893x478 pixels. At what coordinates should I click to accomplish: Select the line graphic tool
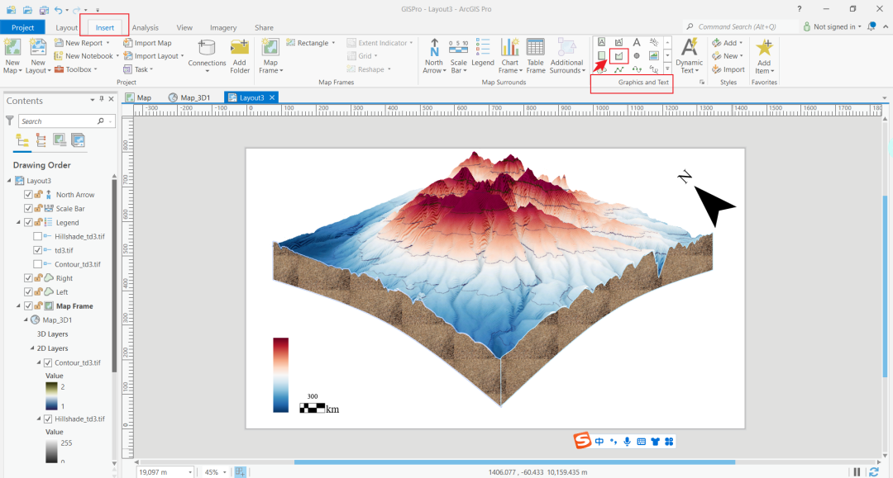619,69
